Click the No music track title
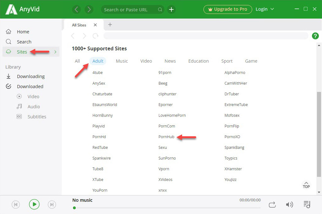Viewport: 322px width, 214px height. point(82,200)
